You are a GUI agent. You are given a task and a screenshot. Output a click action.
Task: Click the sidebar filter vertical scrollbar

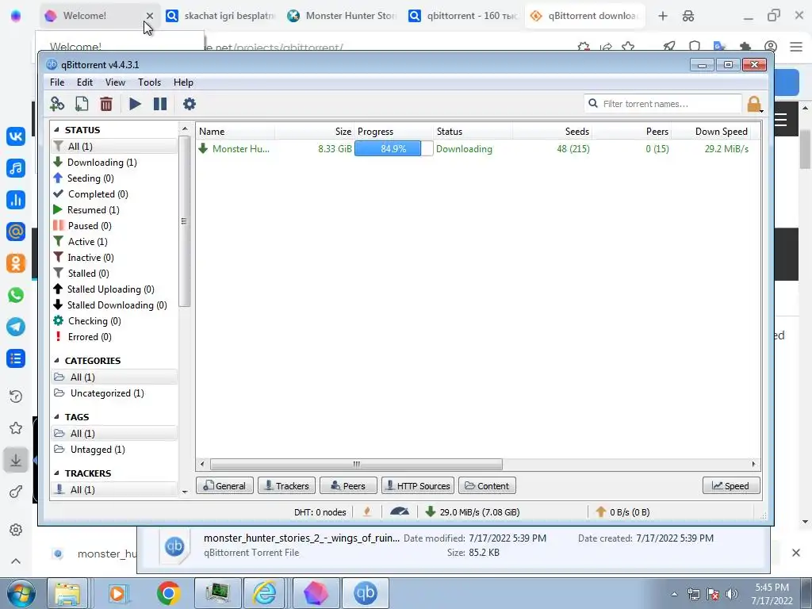tap(184, 222)
